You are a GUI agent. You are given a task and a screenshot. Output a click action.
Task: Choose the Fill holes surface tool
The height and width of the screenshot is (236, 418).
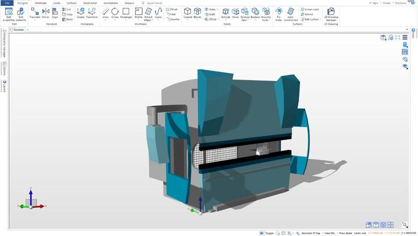(x=279, y=13)
